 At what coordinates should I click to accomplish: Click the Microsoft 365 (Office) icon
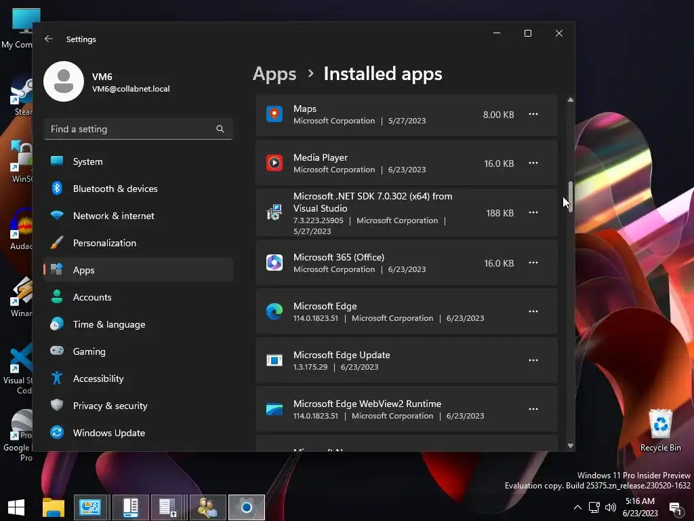274,263
